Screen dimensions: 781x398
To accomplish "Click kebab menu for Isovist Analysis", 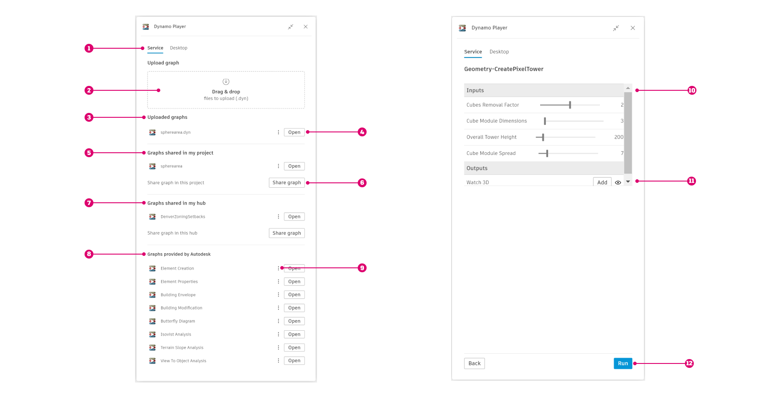I will [278, 335].
